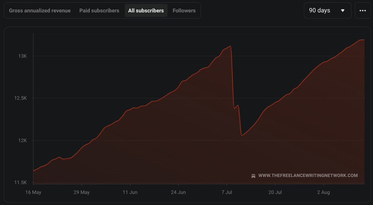Image resolution: width=373 pixels, height=205 pixels.
Task: Click the 12.5K y-axis label
Action: click(21, 98)
